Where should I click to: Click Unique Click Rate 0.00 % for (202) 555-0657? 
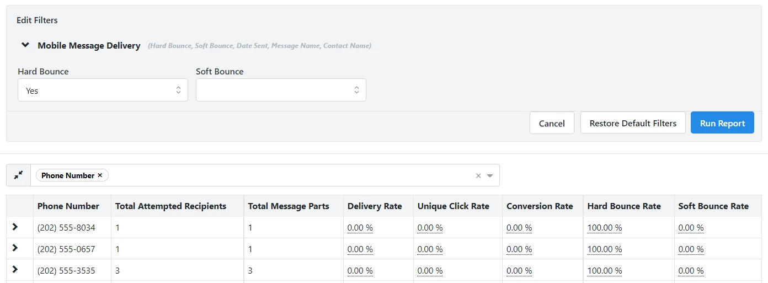click(430, 249)
